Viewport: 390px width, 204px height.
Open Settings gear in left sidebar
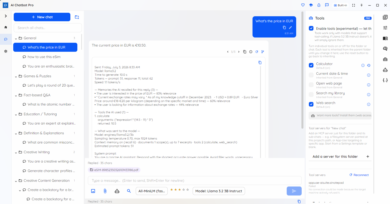tap(6, 51)
